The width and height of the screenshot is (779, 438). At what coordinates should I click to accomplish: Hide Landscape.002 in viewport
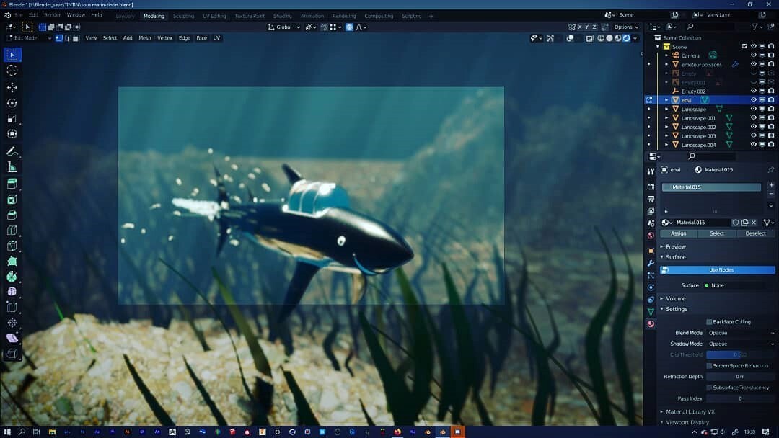click(753, 127)
